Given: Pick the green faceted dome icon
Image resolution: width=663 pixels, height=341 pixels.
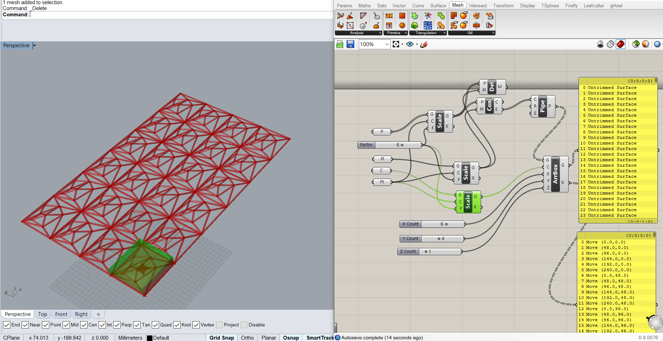Looking at the screenshot, I should tap(415, 25).
